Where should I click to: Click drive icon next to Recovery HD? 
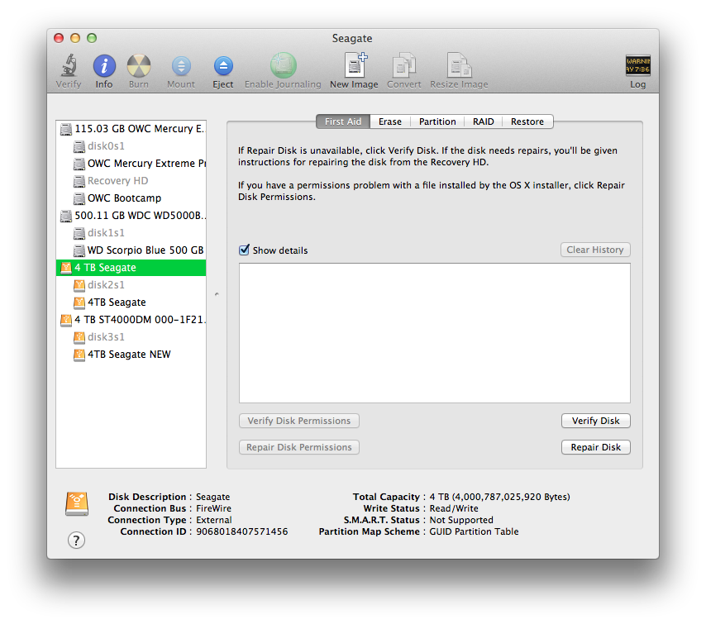click(x=79, y=181)
